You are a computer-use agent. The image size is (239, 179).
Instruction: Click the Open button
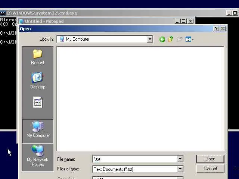click(x=210, y=159)
